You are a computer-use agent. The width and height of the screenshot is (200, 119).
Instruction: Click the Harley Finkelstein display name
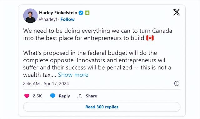[x=58, y=13]
